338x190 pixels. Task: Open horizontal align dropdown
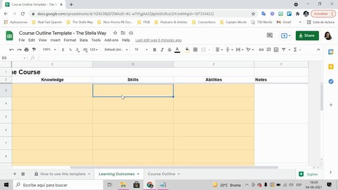click(219, 50)
